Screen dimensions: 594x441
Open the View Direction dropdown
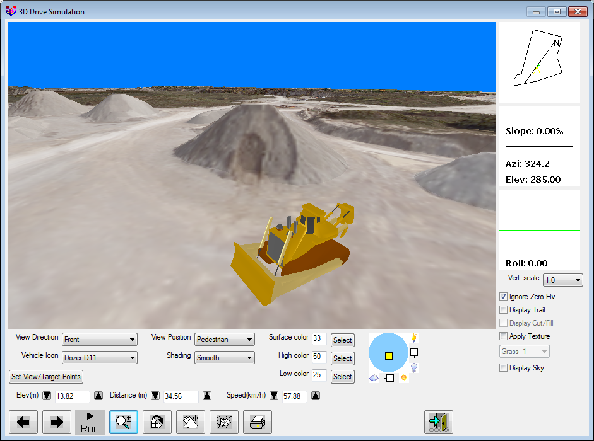(x=100, y=340)
